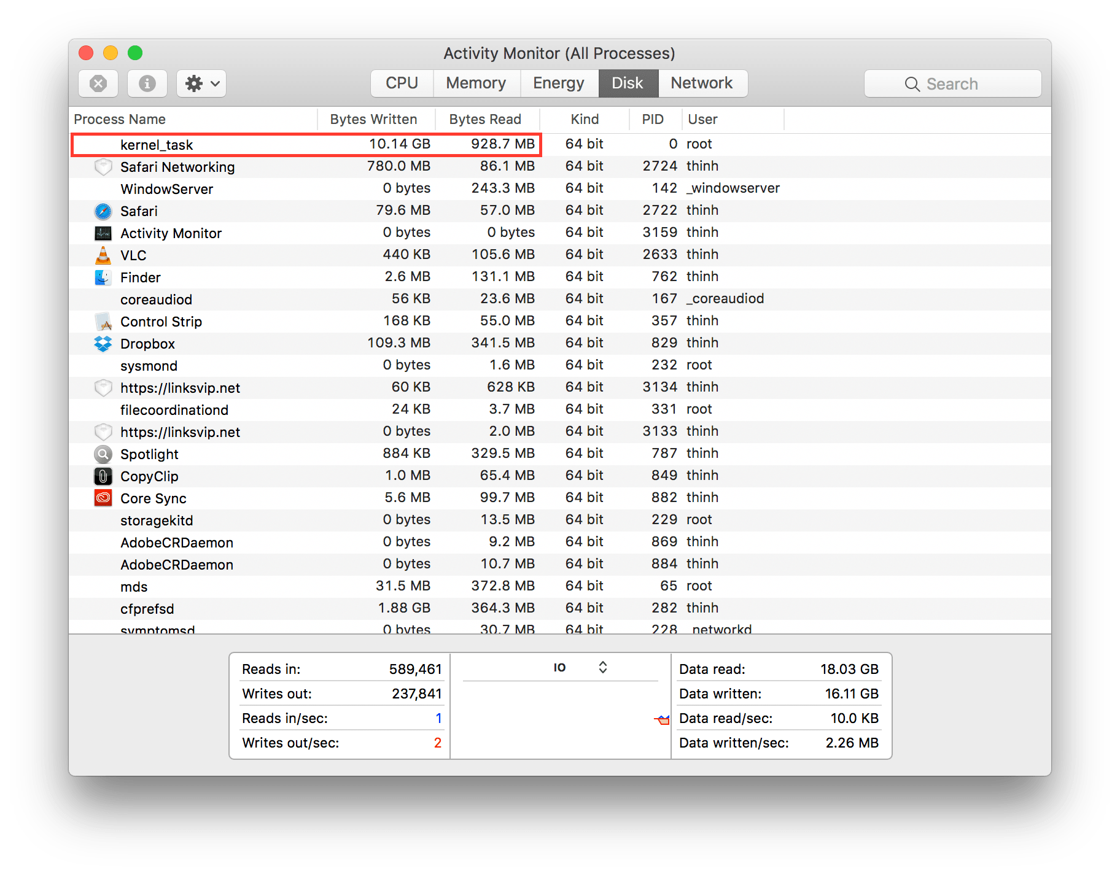Click the 341.5 MB Dropbox bytes read

pos(503,342)
